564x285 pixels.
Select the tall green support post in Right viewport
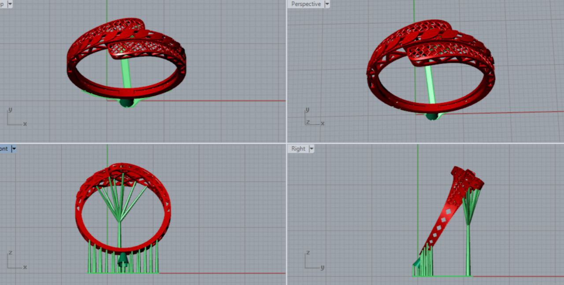click(x=468, y=251)
